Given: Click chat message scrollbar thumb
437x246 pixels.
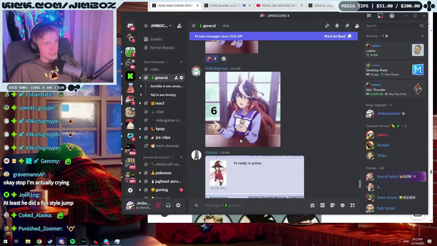Looking at the screenshot, I should click(x=360, y=184).
